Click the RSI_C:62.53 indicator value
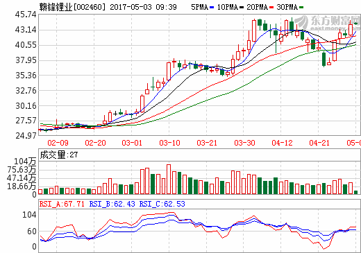Viewport: 361px width, 253px height. click(162, 204)
